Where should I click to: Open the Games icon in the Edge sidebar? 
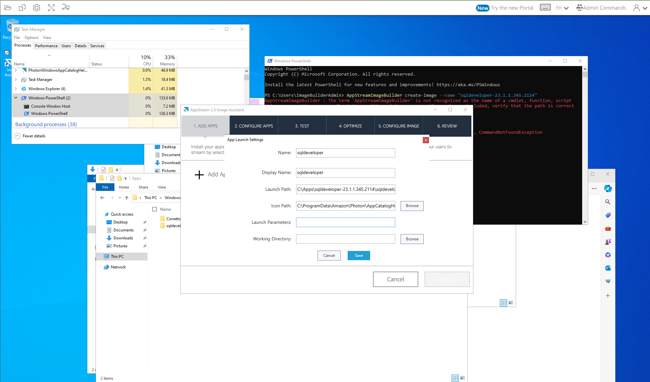pyautogui.click(x=608, y=241)
